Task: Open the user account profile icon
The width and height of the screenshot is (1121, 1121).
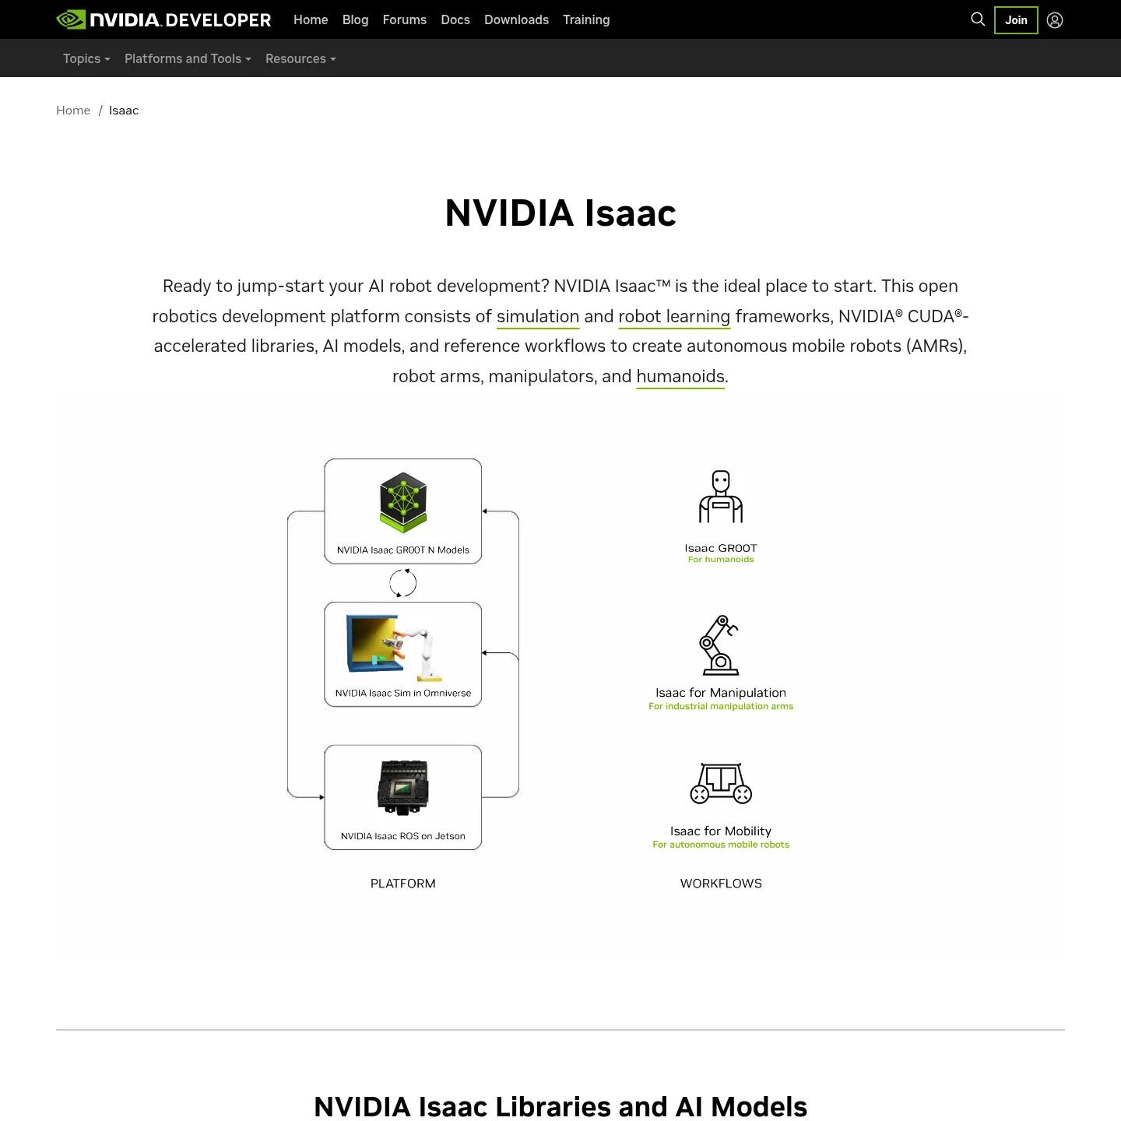Action: click(x=1055, y=20)
